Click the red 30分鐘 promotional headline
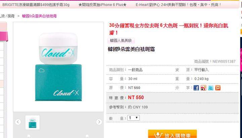This screenshot has width=242, height=138. (x=168, y=29)
